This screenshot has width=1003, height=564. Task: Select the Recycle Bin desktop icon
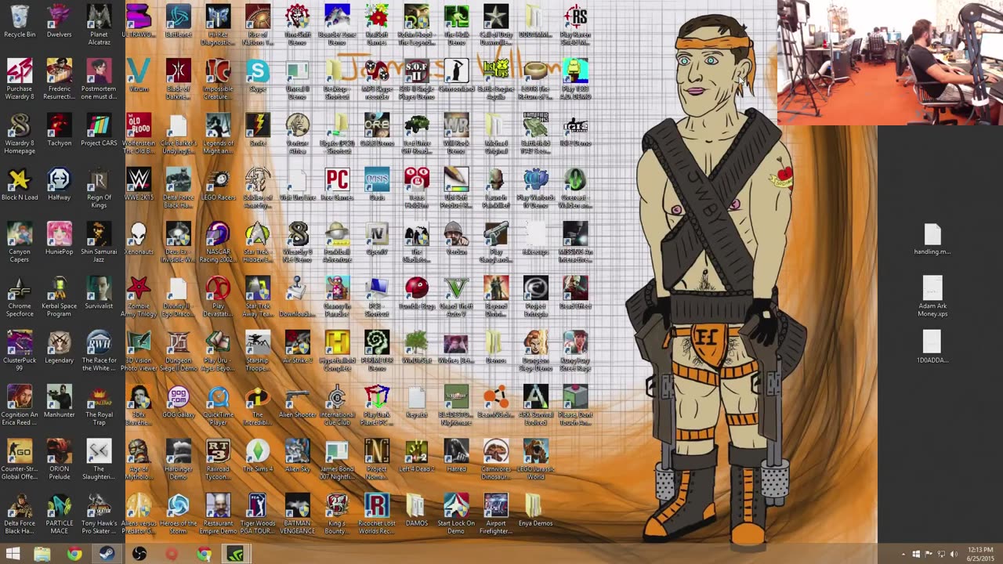pos(20,21)
